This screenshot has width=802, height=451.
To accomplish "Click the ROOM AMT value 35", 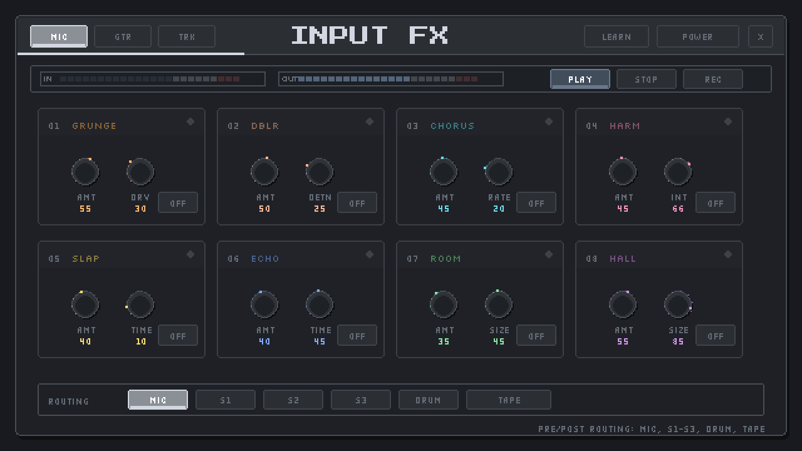I will pos(444,341).
